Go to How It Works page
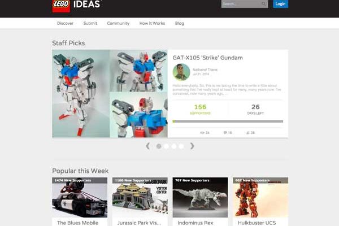339x226 pixels. click(x=152, y=23)
